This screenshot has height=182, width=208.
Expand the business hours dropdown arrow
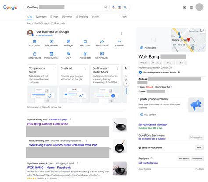coord(171,87)
